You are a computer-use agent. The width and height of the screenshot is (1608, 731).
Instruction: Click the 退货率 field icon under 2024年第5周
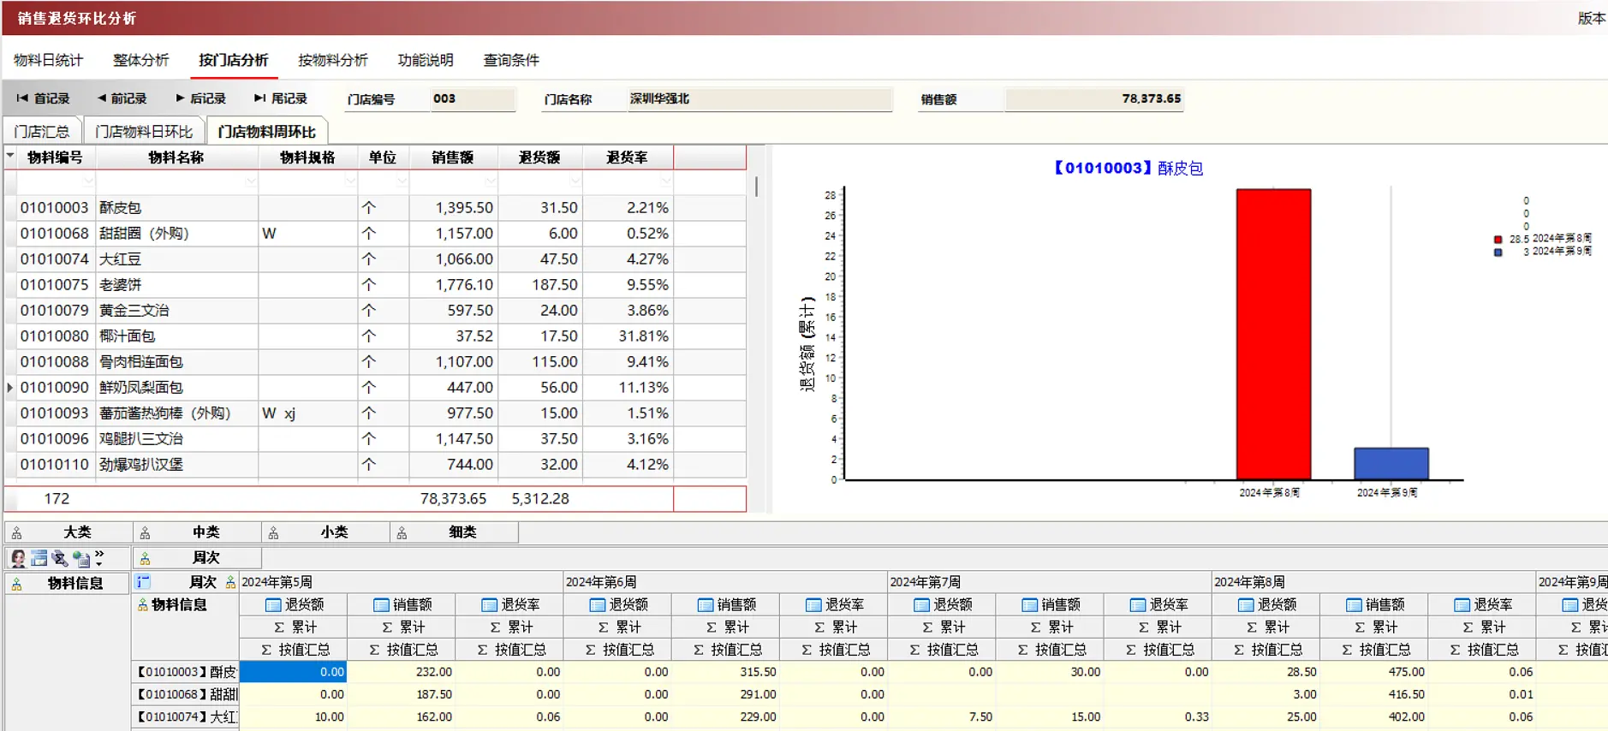[x=489, y=605]
